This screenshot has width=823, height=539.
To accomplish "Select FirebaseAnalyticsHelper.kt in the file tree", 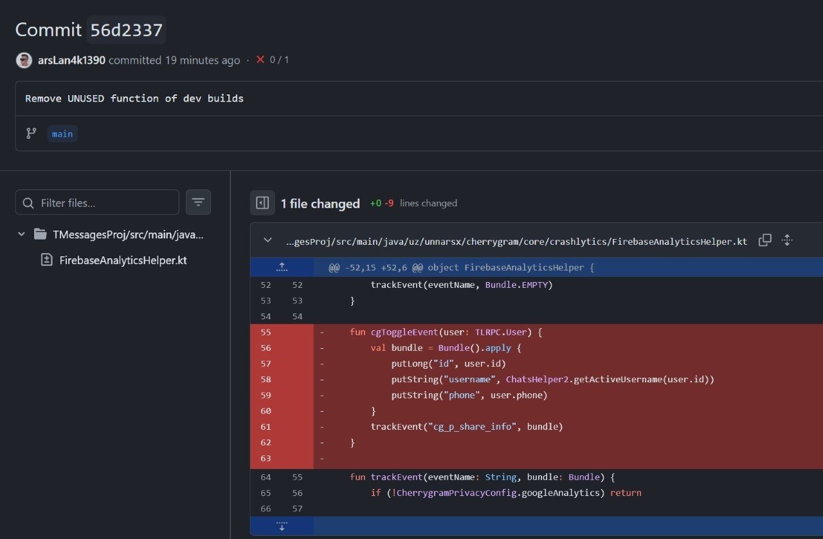I will click(x=123, y=260).
